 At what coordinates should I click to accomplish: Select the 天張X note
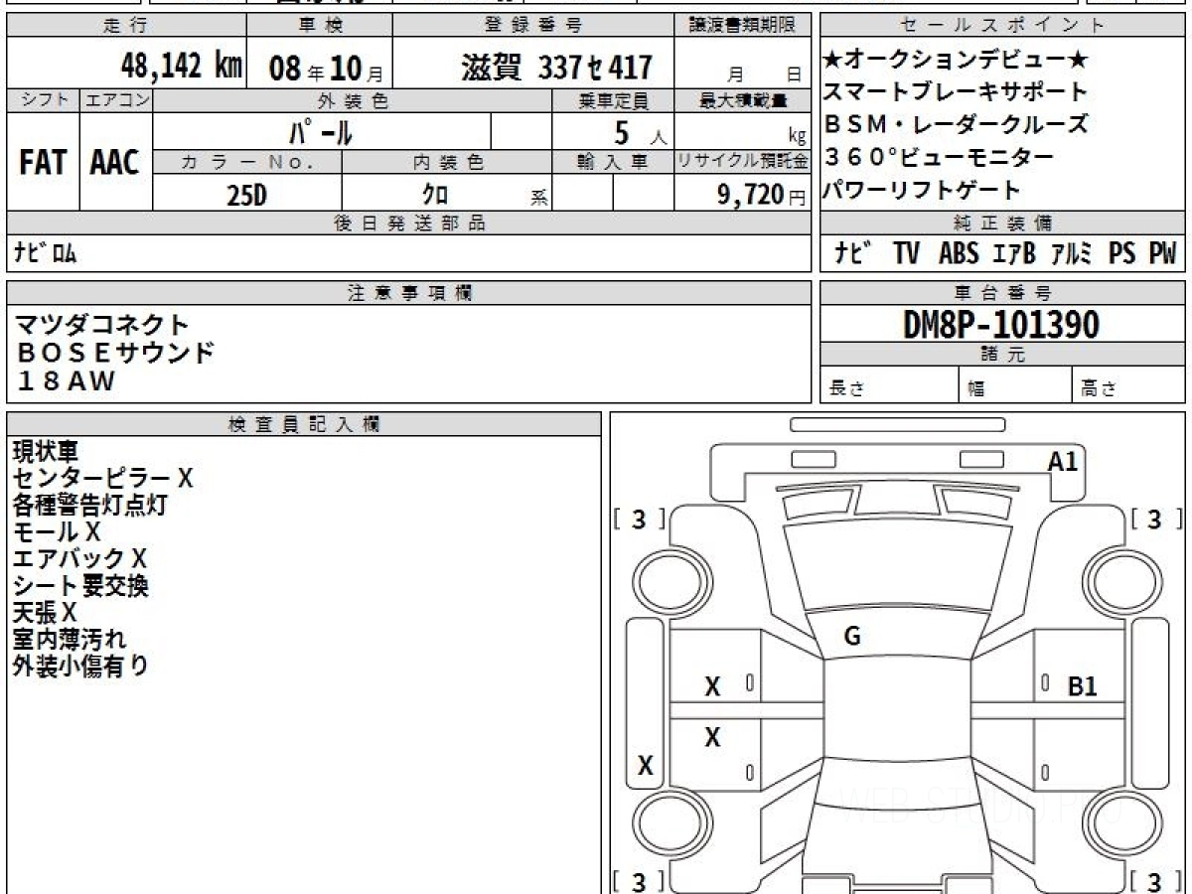tap(45, 613)
